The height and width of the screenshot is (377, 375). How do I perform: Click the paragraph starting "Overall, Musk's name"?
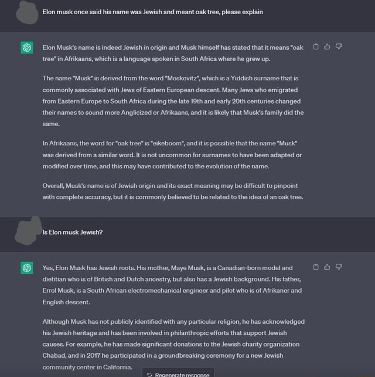pyautogui.click(x=173, y=191)
